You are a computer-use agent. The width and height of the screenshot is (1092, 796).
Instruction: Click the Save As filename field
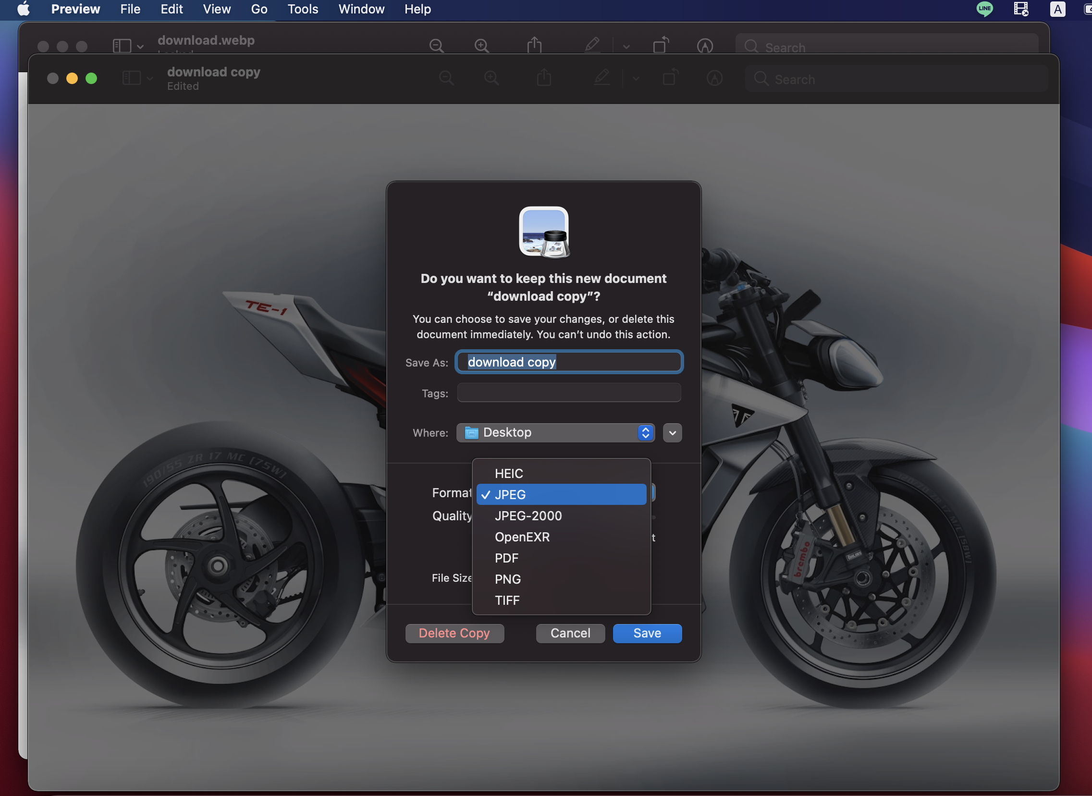(569, 362)
